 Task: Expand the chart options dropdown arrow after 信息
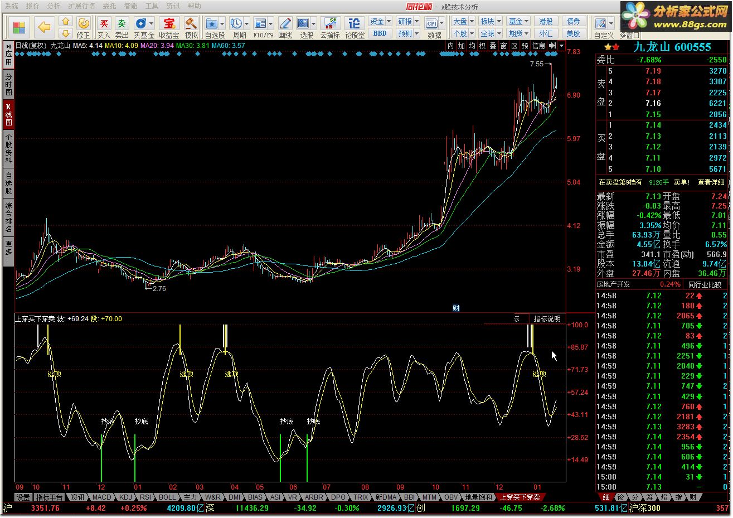coord(561,46)
